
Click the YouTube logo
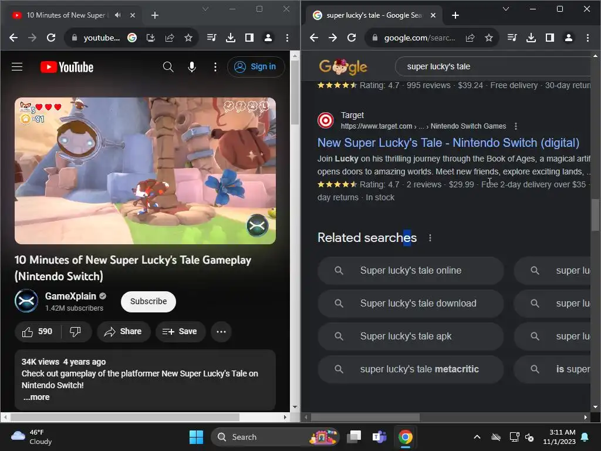[67, 67]
